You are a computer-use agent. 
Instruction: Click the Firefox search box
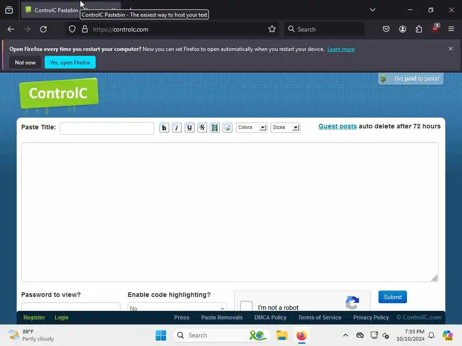click(324, 29)
